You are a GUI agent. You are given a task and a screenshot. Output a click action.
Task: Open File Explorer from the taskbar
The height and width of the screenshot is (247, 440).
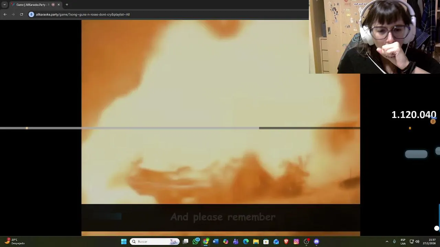256,242
